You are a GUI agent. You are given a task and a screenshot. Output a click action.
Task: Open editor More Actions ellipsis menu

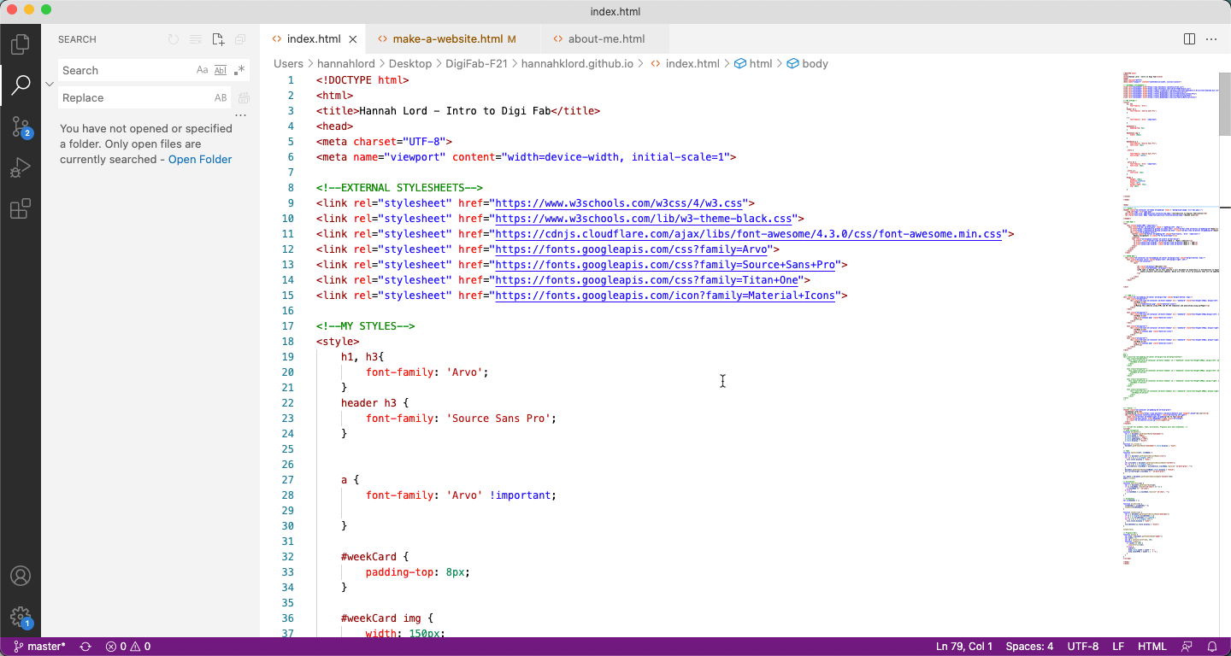click(x=1211, y=39)
